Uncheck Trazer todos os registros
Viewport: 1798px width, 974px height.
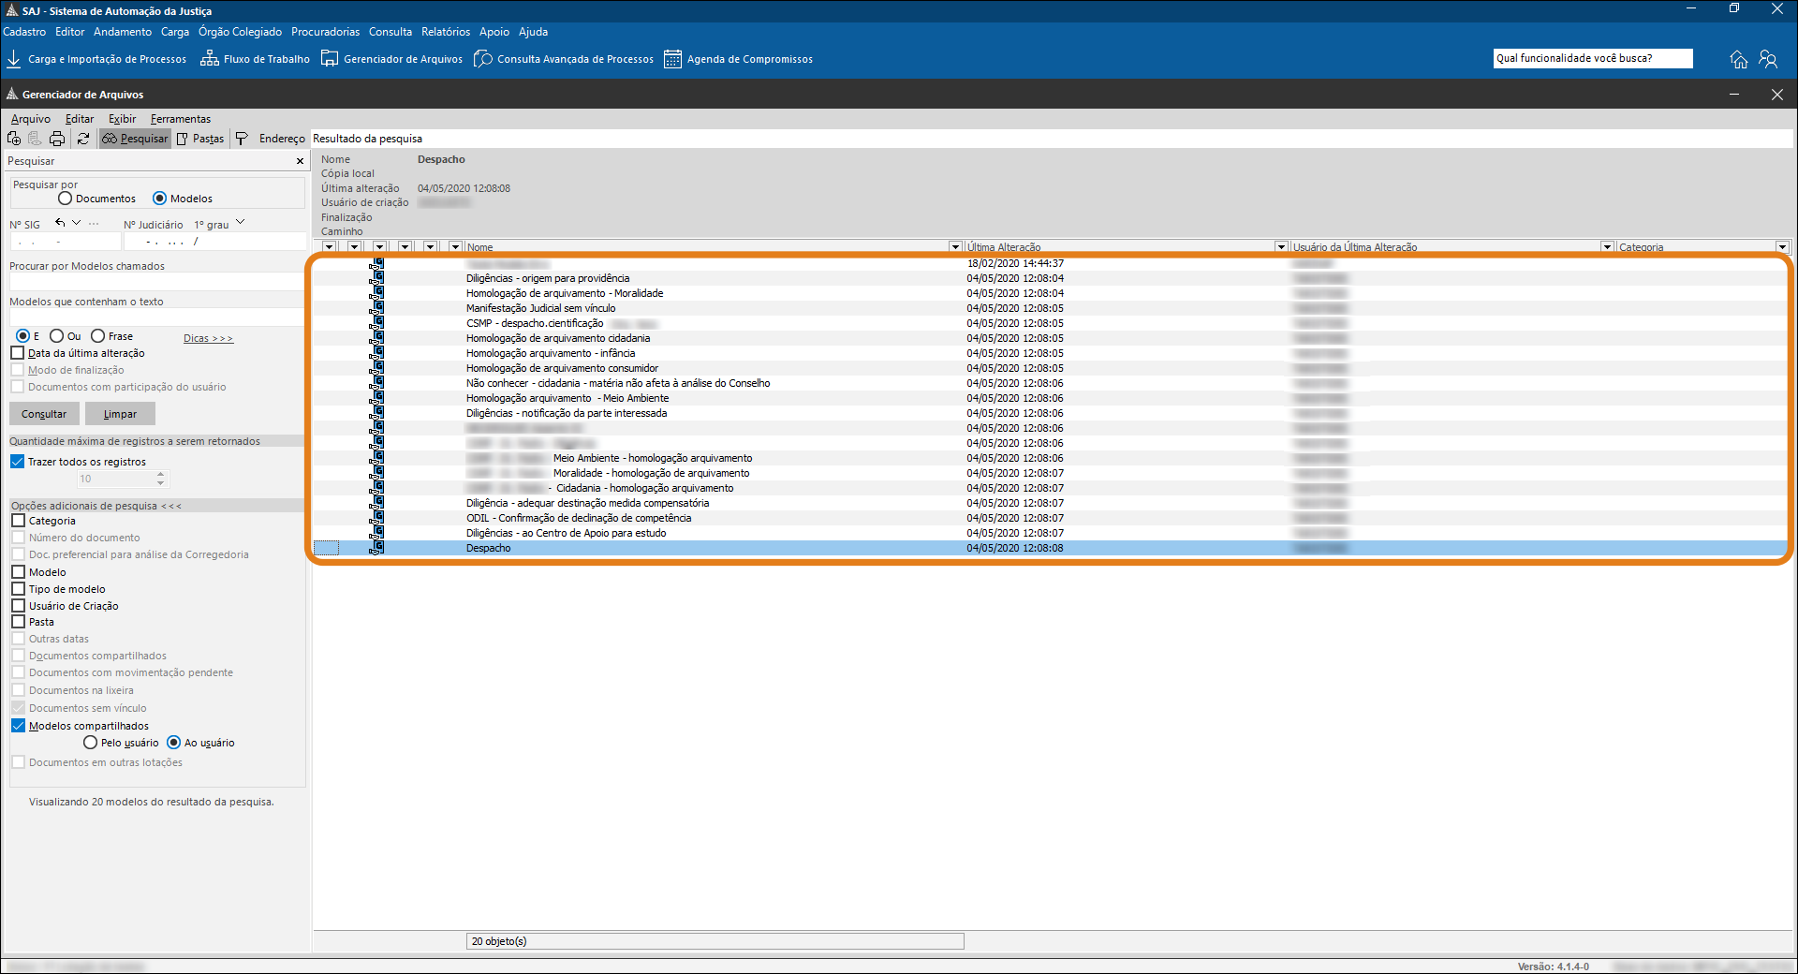pos(18,462)
